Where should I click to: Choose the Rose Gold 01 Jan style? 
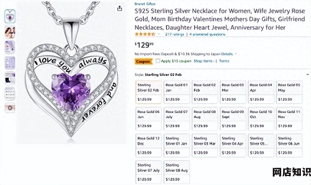click(177, 92)
